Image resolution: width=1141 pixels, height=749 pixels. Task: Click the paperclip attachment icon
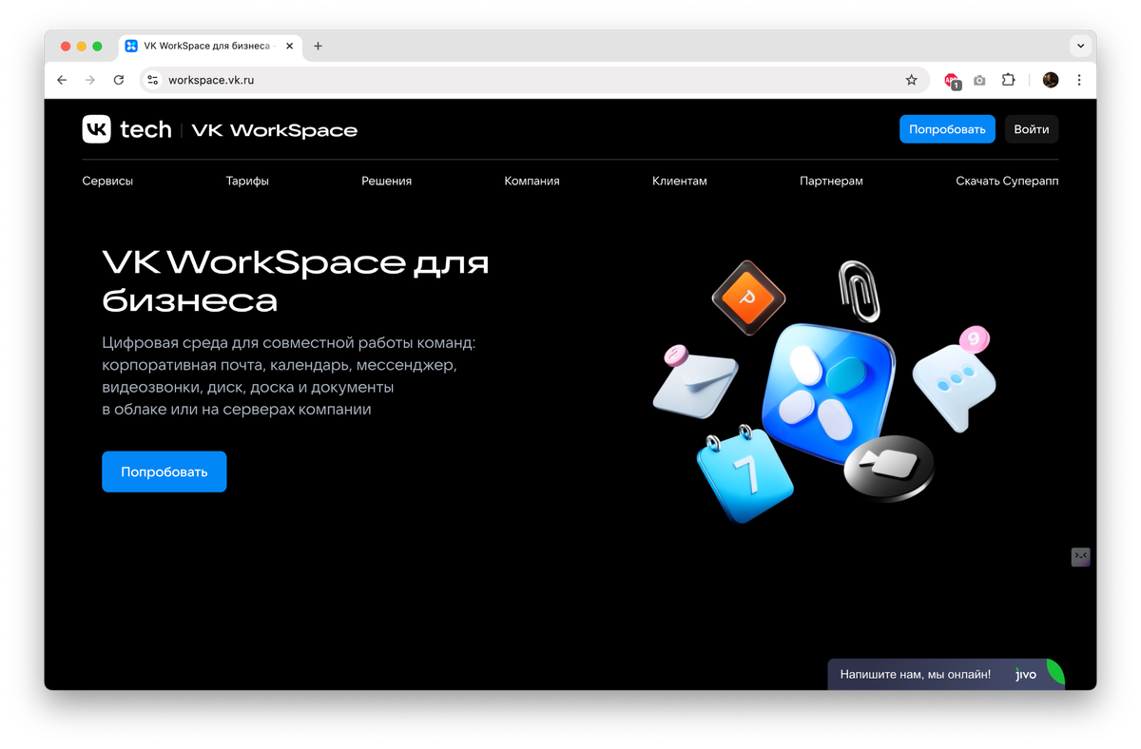859,291
